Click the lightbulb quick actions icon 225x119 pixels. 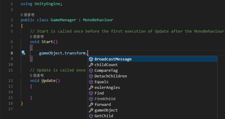[23, 53]
